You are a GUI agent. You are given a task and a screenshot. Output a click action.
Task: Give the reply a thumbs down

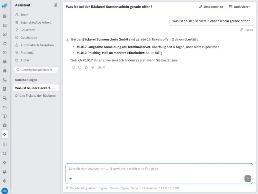pyautogui.click(x=93, y=67)
